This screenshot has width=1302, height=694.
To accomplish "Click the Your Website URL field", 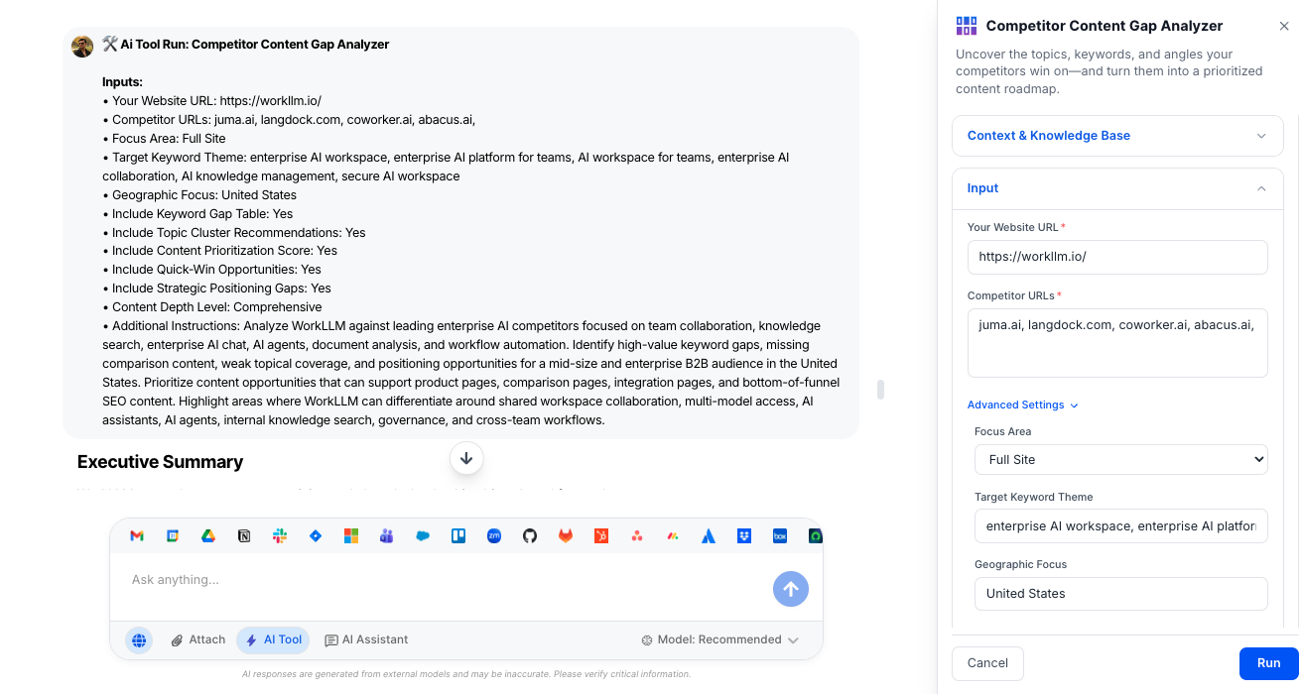I will point(1117,257).
